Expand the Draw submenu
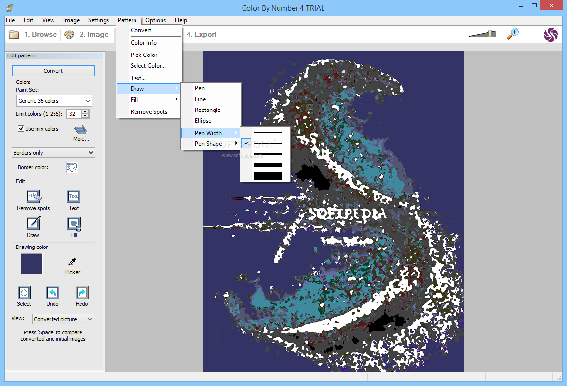This screenshot has width=567, height=386. point(148,88)
